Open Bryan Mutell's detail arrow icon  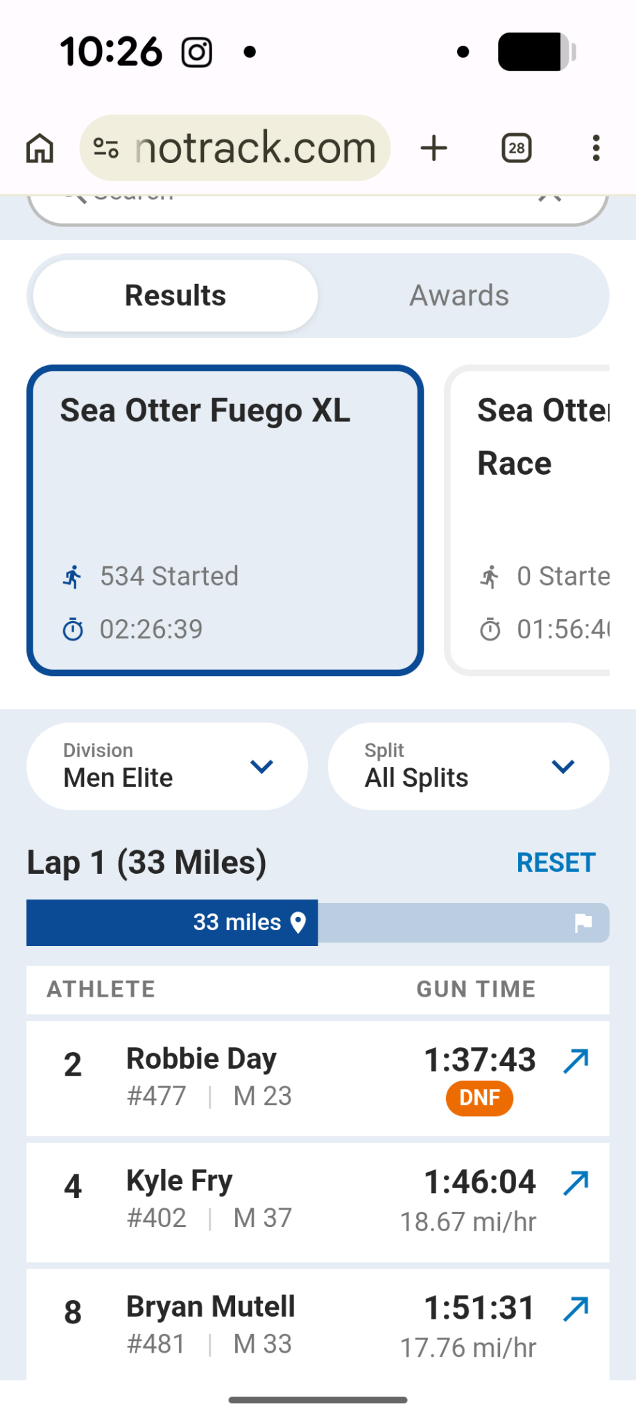click(576, 1309)
